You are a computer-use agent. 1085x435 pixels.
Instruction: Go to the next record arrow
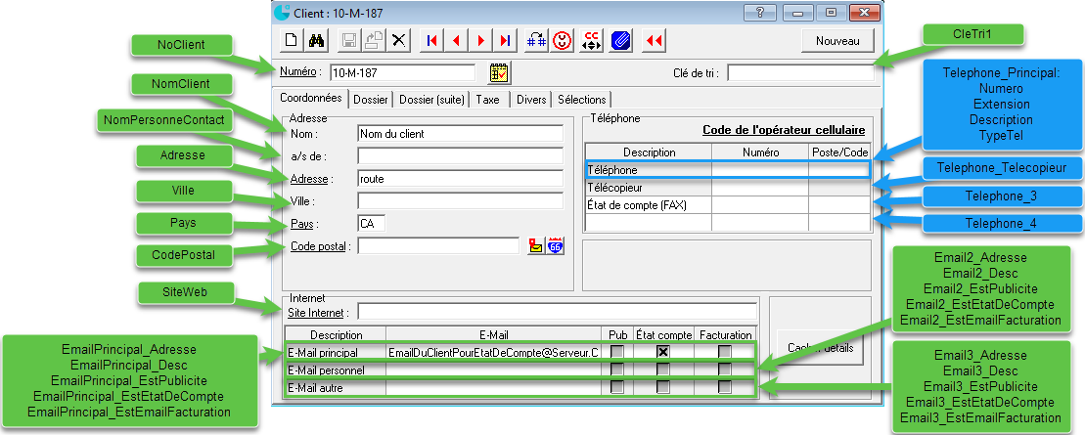(480, 40)
